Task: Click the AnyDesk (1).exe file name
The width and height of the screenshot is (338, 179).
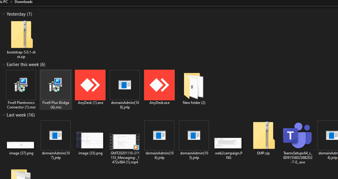Action: click(91, 103)
